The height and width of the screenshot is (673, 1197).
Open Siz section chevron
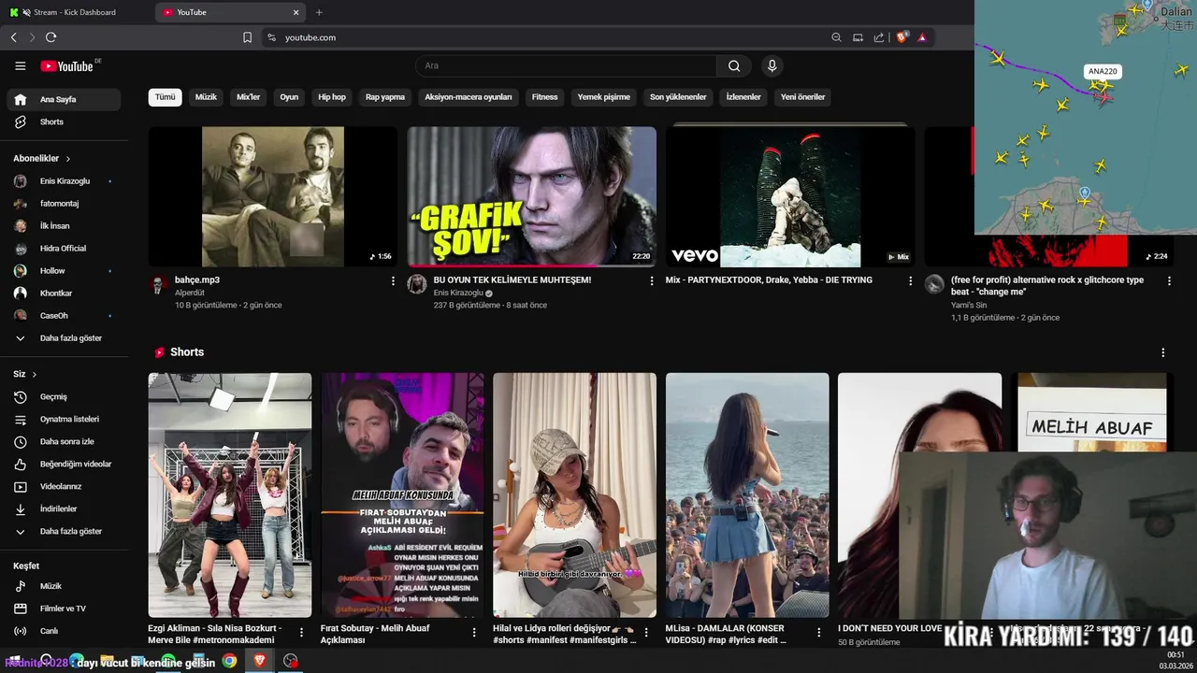click(35, 374)
